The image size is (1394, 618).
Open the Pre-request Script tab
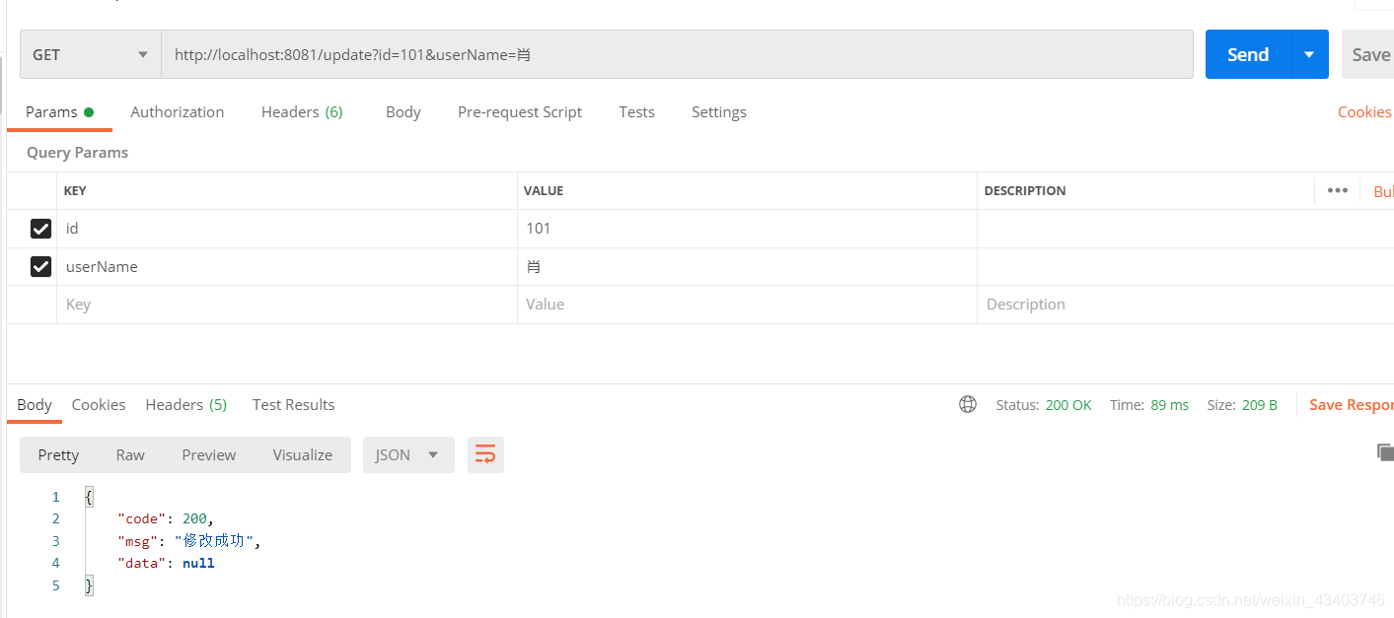520,111
